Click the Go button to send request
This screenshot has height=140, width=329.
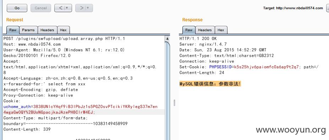coord(17,8)
